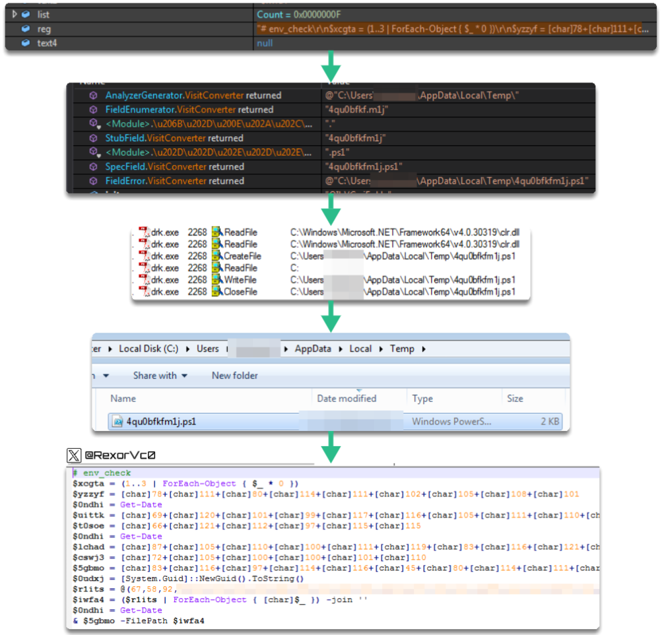662x635 pixels.
Task: Select the Temp path in the WriteFile row
Action: 403,280
